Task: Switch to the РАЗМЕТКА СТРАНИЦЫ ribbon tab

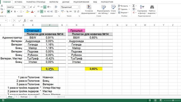Action: point(36,2)
